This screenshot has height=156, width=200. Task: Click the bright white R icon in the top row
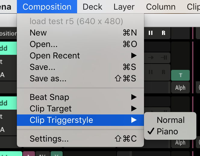[x=164, y=33]
